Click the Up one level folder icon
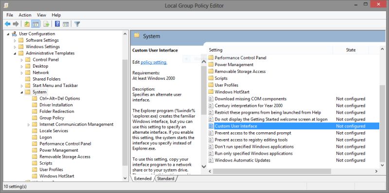389x193 pixels. 27,24
